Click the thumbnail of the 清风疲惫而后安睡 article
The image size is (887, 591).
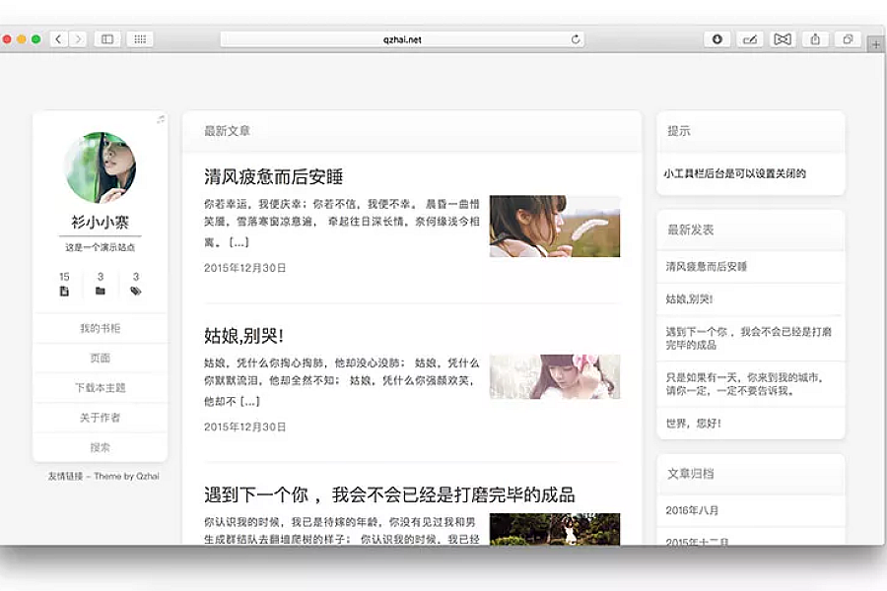coord(555,227)
